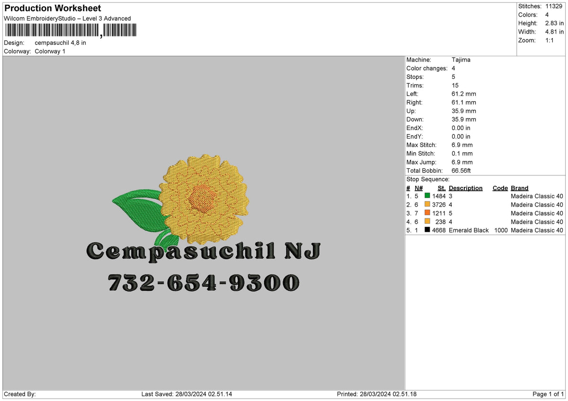Viewport: 568px width, 401px height.
Task: Select the black swatch for Emerald Black
Action: pos(427,230)
